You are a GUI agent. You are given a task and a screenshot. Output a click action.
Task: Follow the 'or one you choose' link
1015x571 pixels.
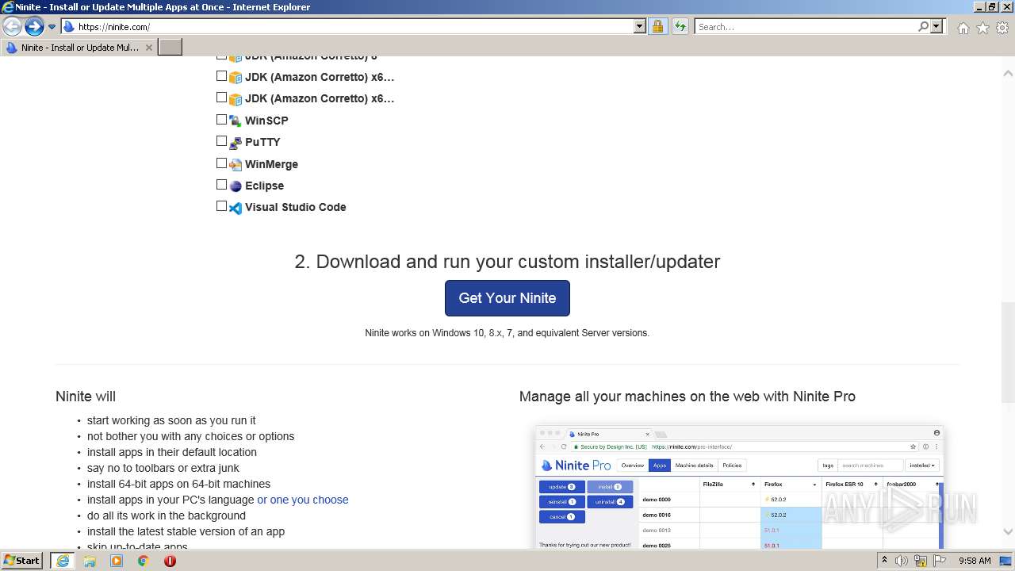303,500
